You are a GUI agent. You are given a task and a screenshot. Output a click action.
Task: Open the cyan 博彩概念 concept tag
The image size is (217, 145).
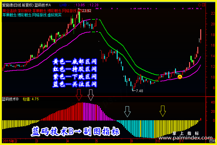point(25,15)
